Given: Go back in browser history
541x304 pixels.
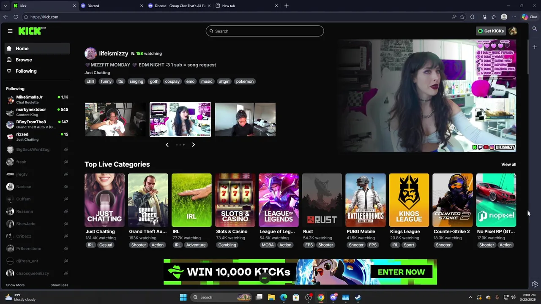Looking at the screenshot, I should (x=5, y=17).
